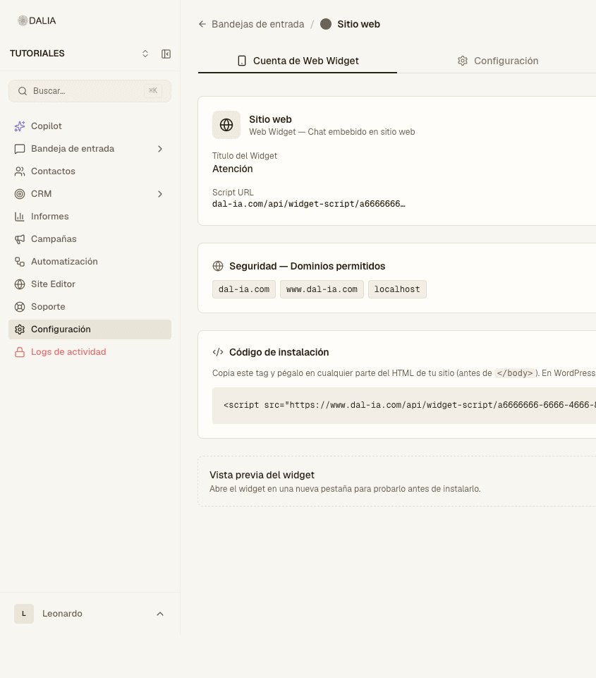Viewport: 596px width, 678px height.
Task: Select the localhost domain chip
Action: click(x=397, y=289)
